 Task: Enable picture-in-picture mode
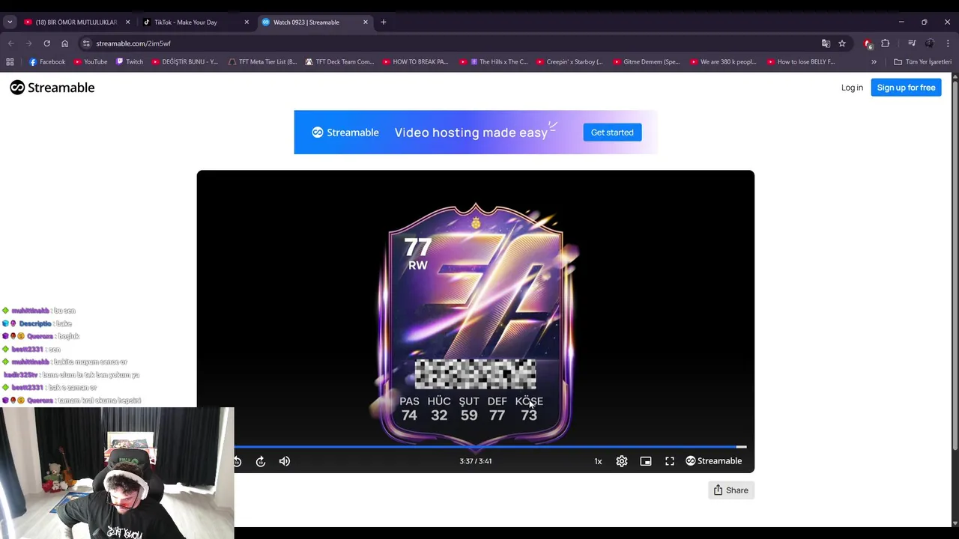[x=646, y=461]
